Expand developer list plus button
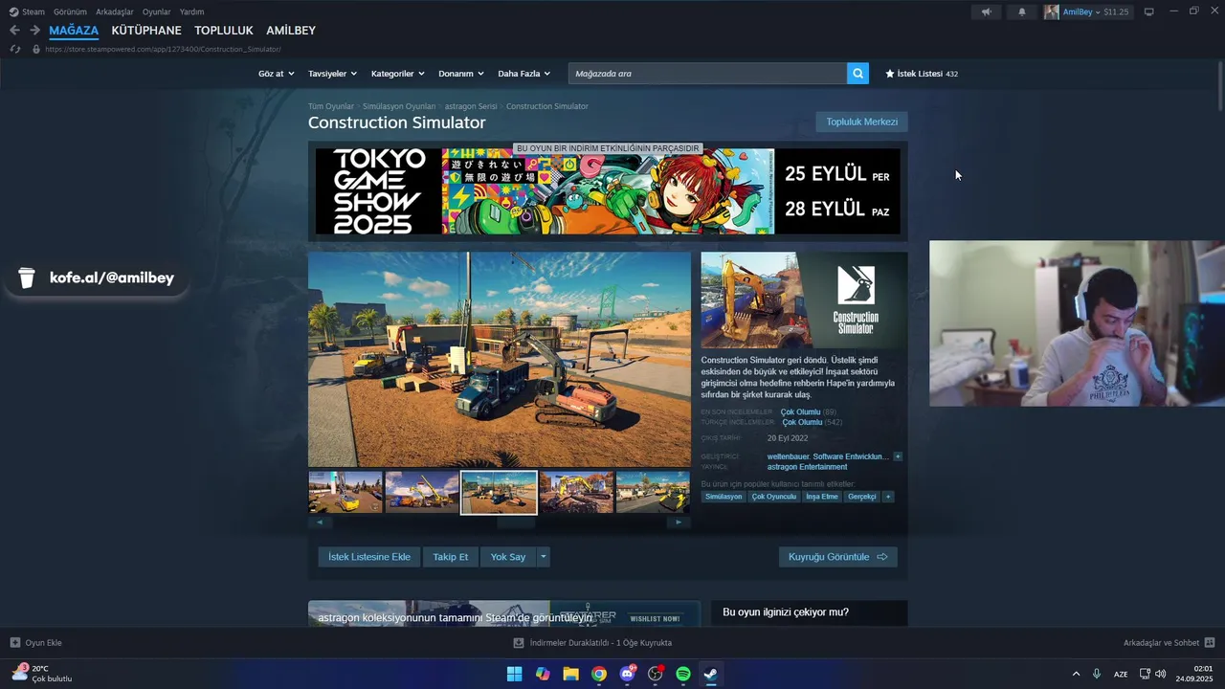Screen dimensions: 1225x689 [898, 456]
